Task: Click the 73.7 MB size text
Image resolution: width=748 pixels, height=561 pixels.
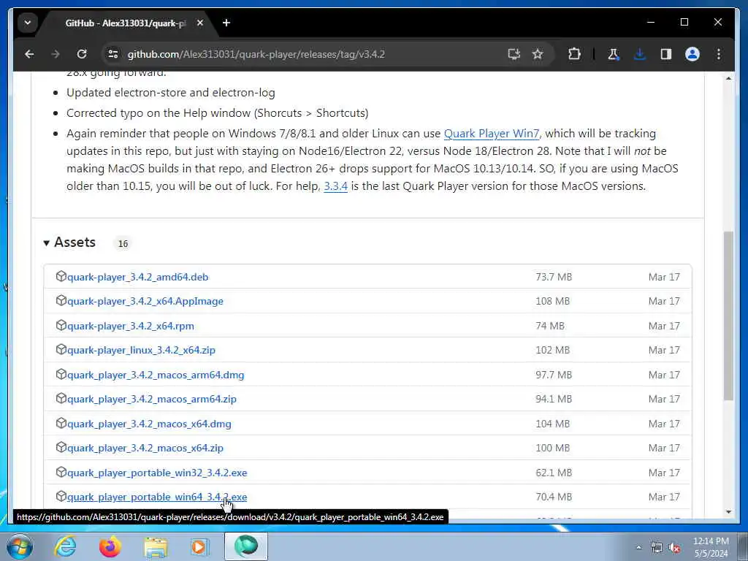Action: [554, 277]
